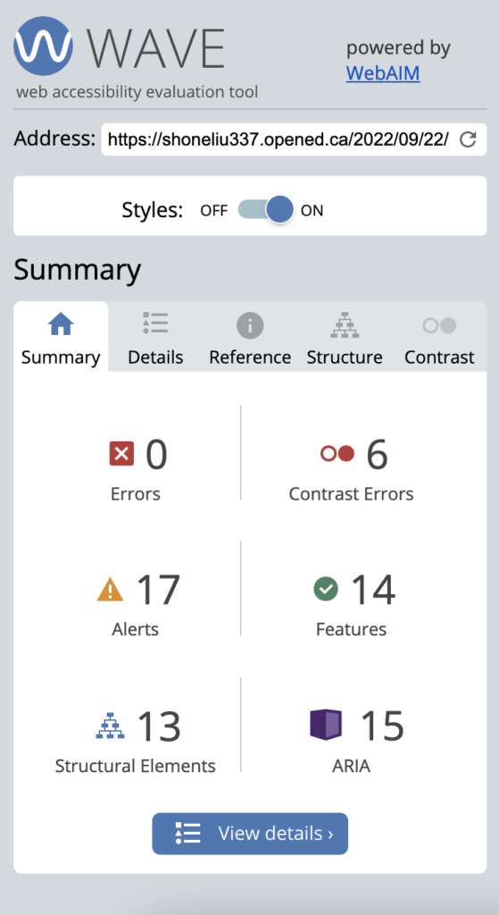499x915 pixels.
Task: Switch to the Details tab
Action: click(x=155, y=337)
